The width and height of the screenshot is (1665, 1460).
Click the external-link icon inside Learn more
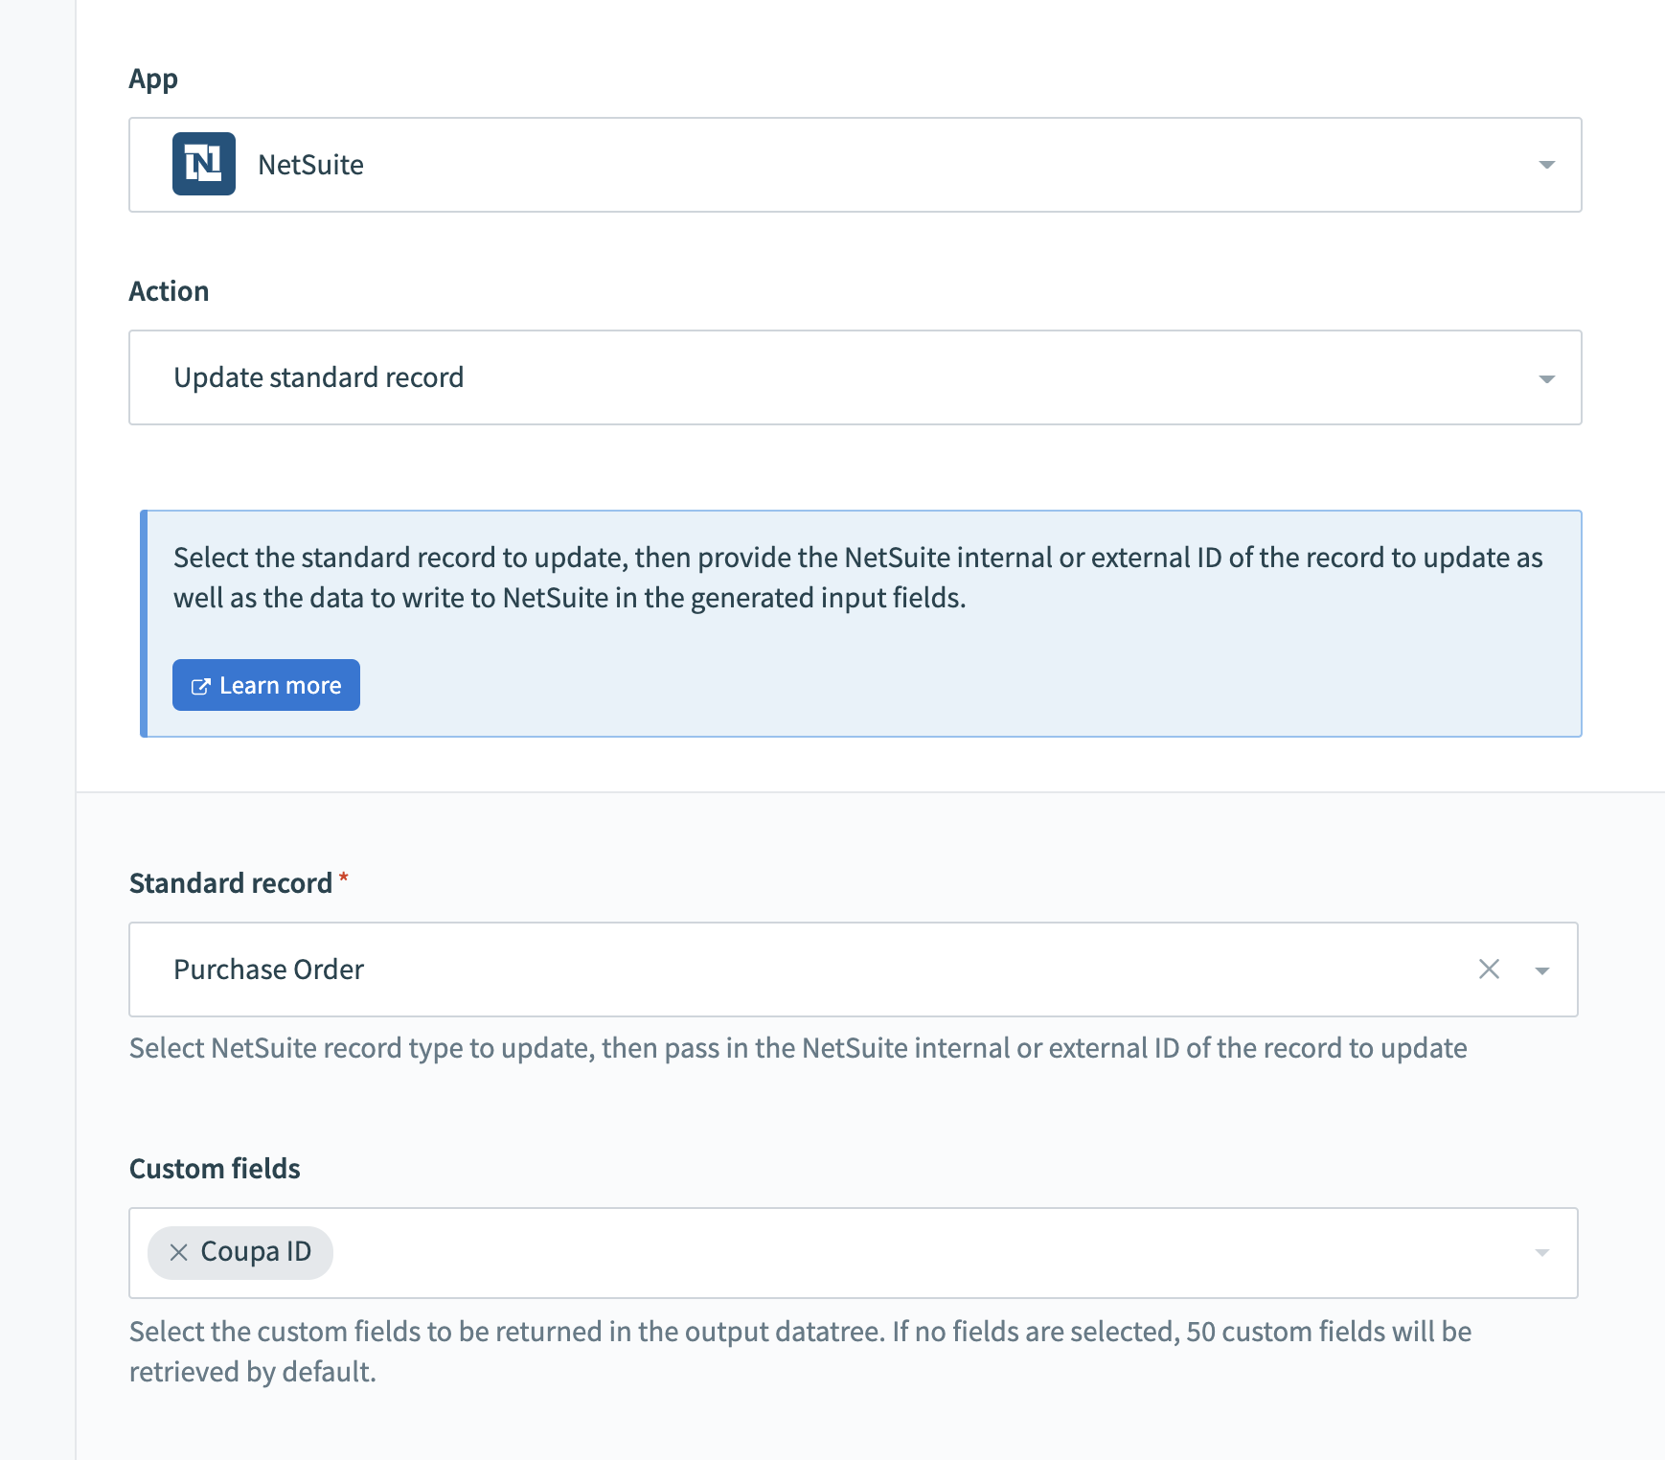pos(200,685)
